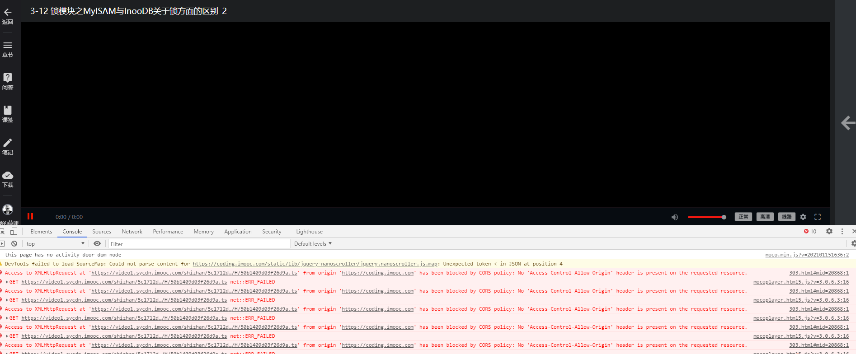Open the 'top' JavaScript context dropdown

tap(55, 244)
